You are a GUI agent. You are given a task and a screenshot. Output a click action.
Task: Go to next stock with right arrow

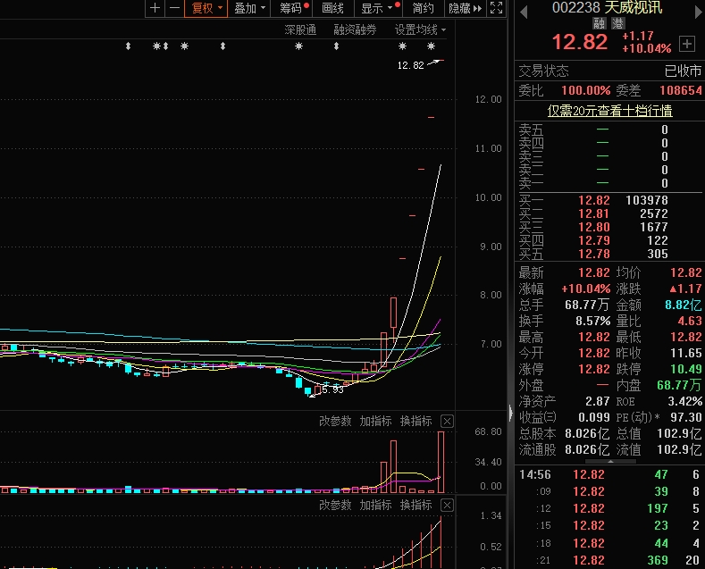[x=695, y=8]
